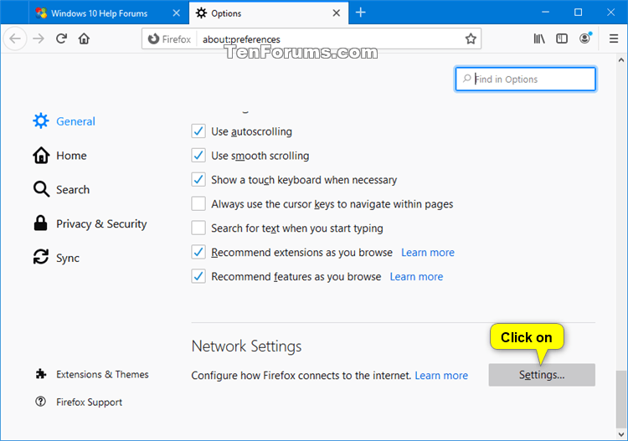Enable Always use the cursor keys checkbox
Image resolution: width=628 pixels, height=441 pixels.
198,203
